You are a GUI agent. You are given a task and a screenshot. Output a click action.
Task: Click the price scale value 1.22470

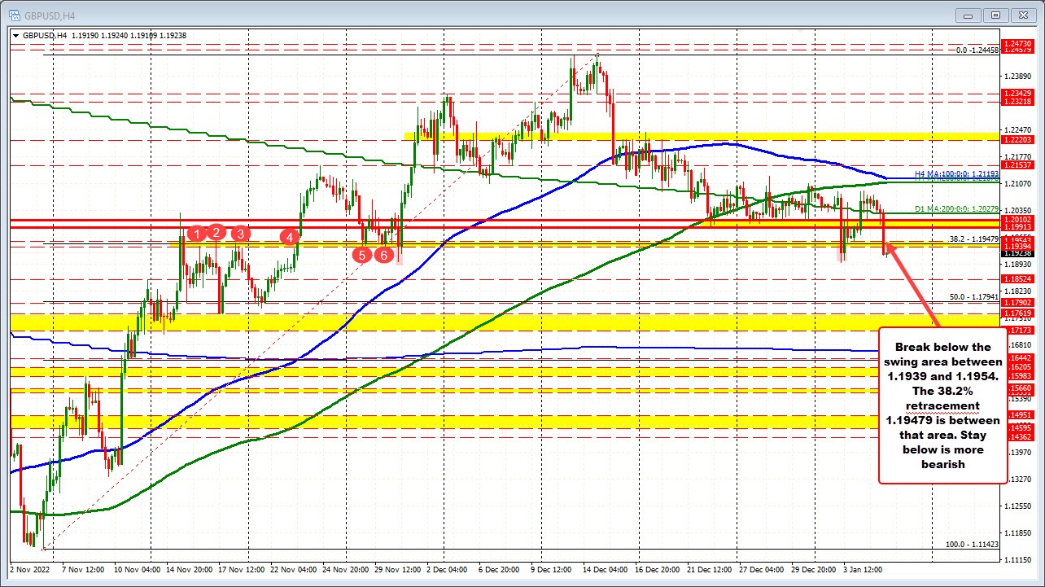pos(1018,129)
